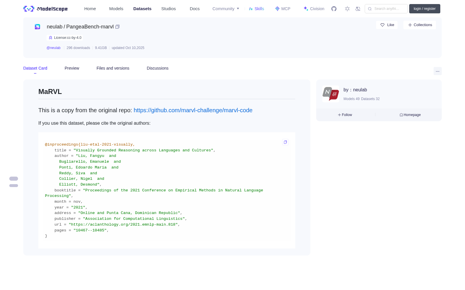Screen dimensions: 465x290
Task: Click the updated Oct 10,2025 text
Action: click(x=128, y=48)
